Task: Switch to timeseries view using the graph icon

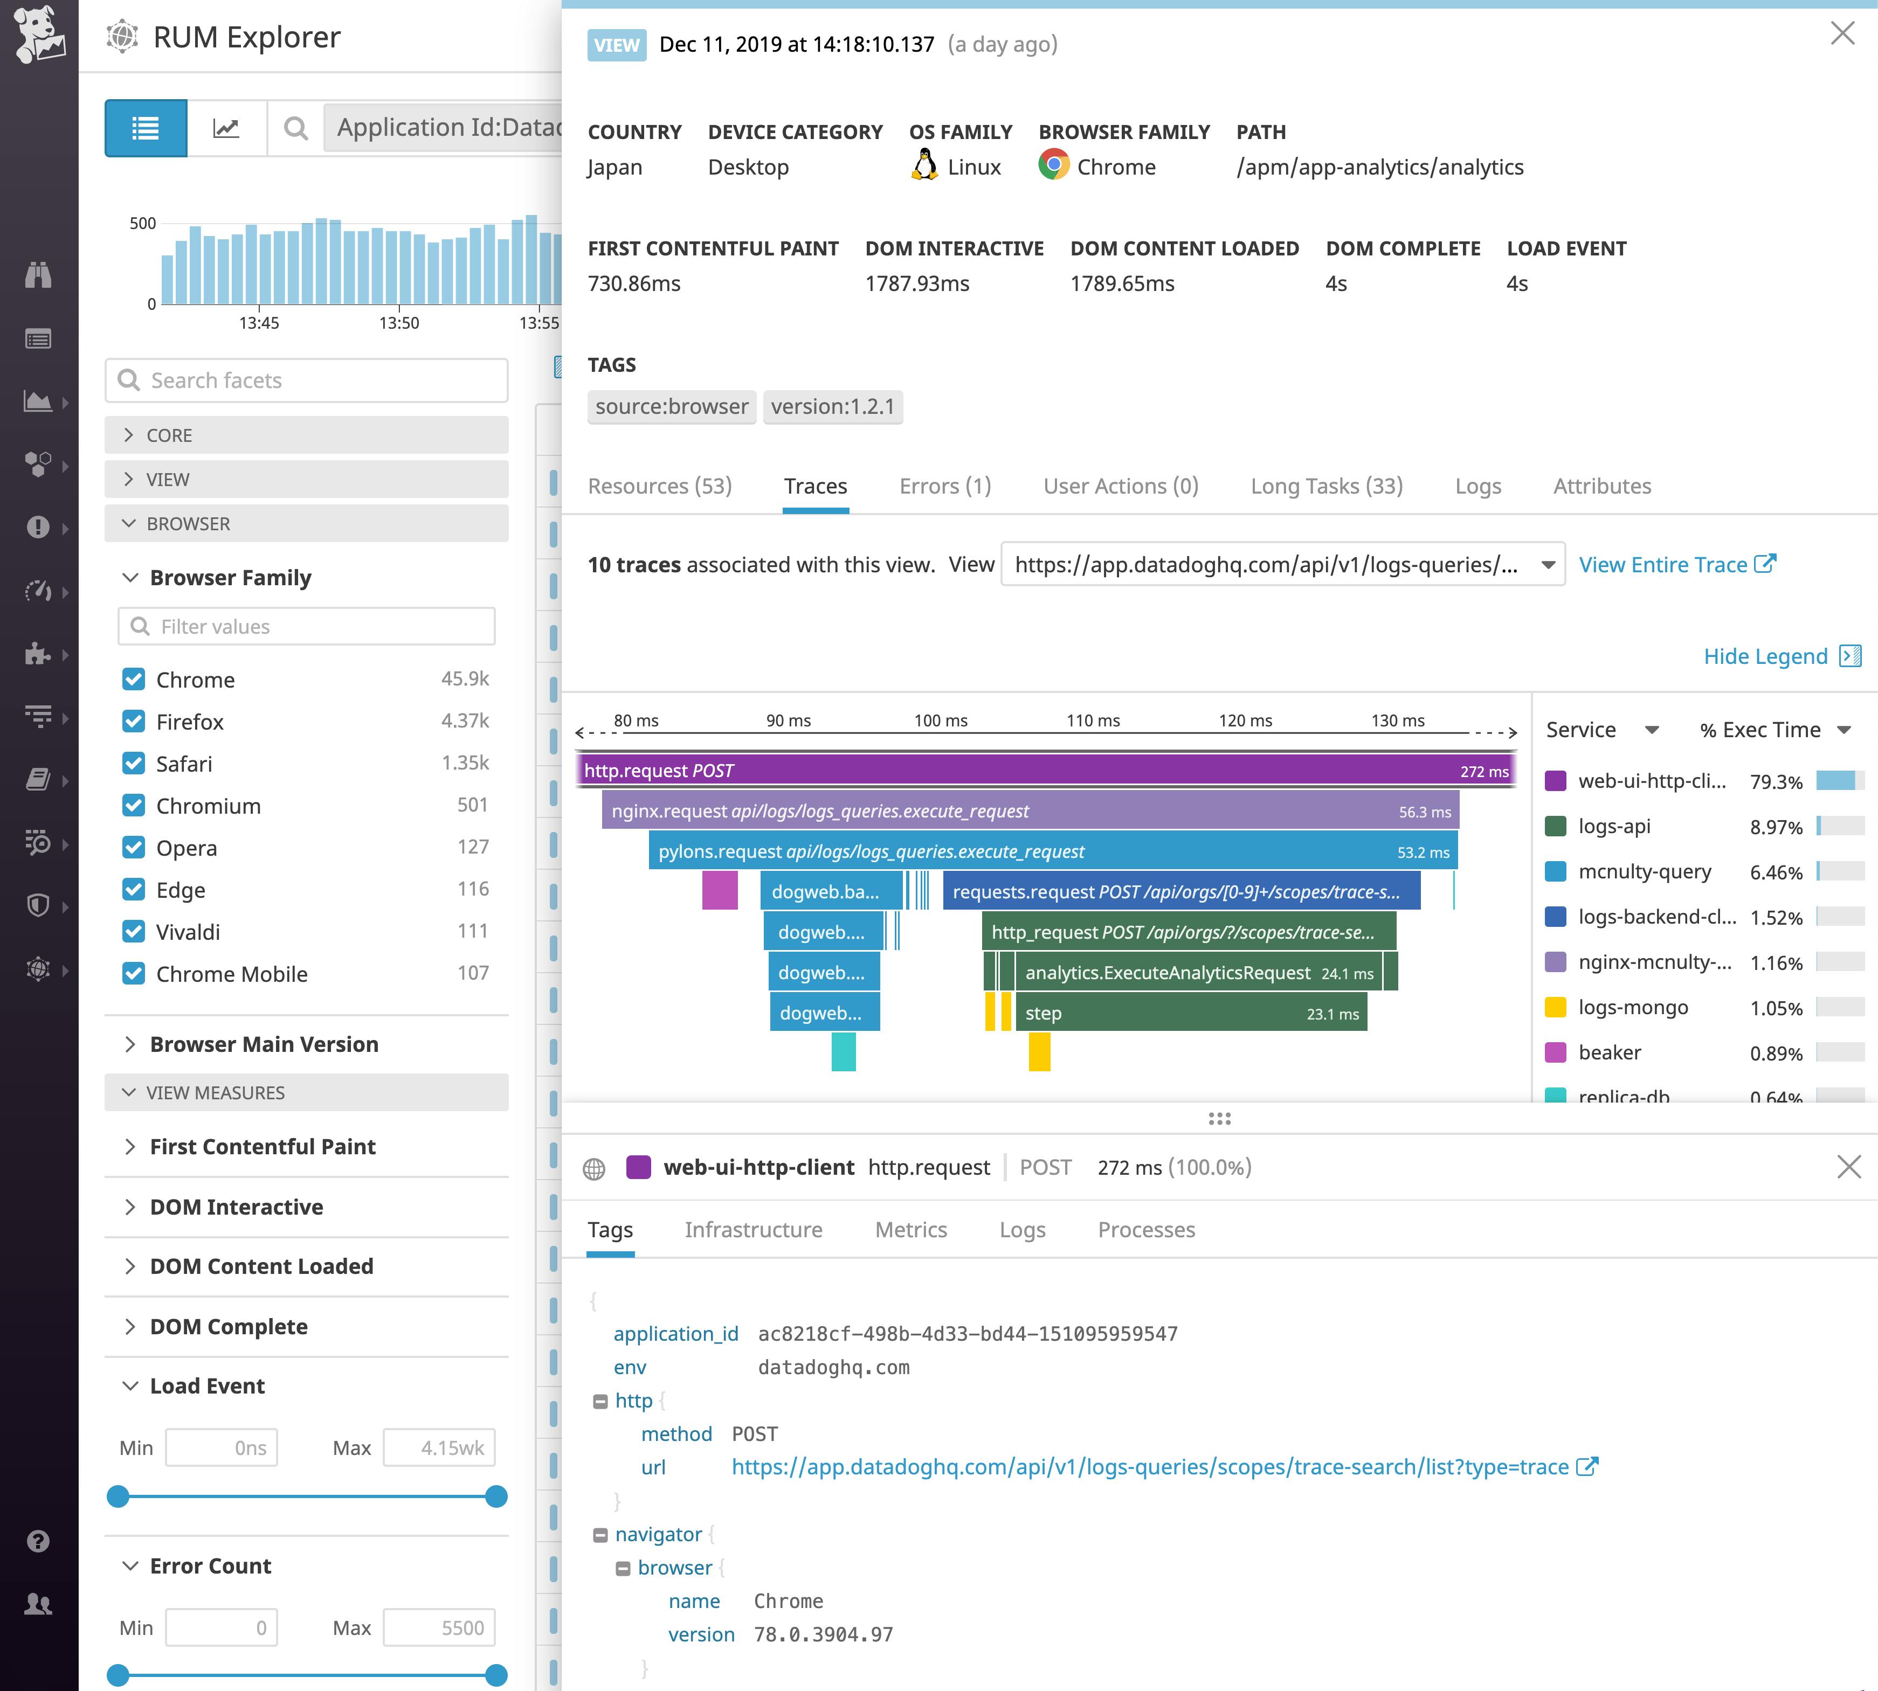Action: (x=227, y=128)
